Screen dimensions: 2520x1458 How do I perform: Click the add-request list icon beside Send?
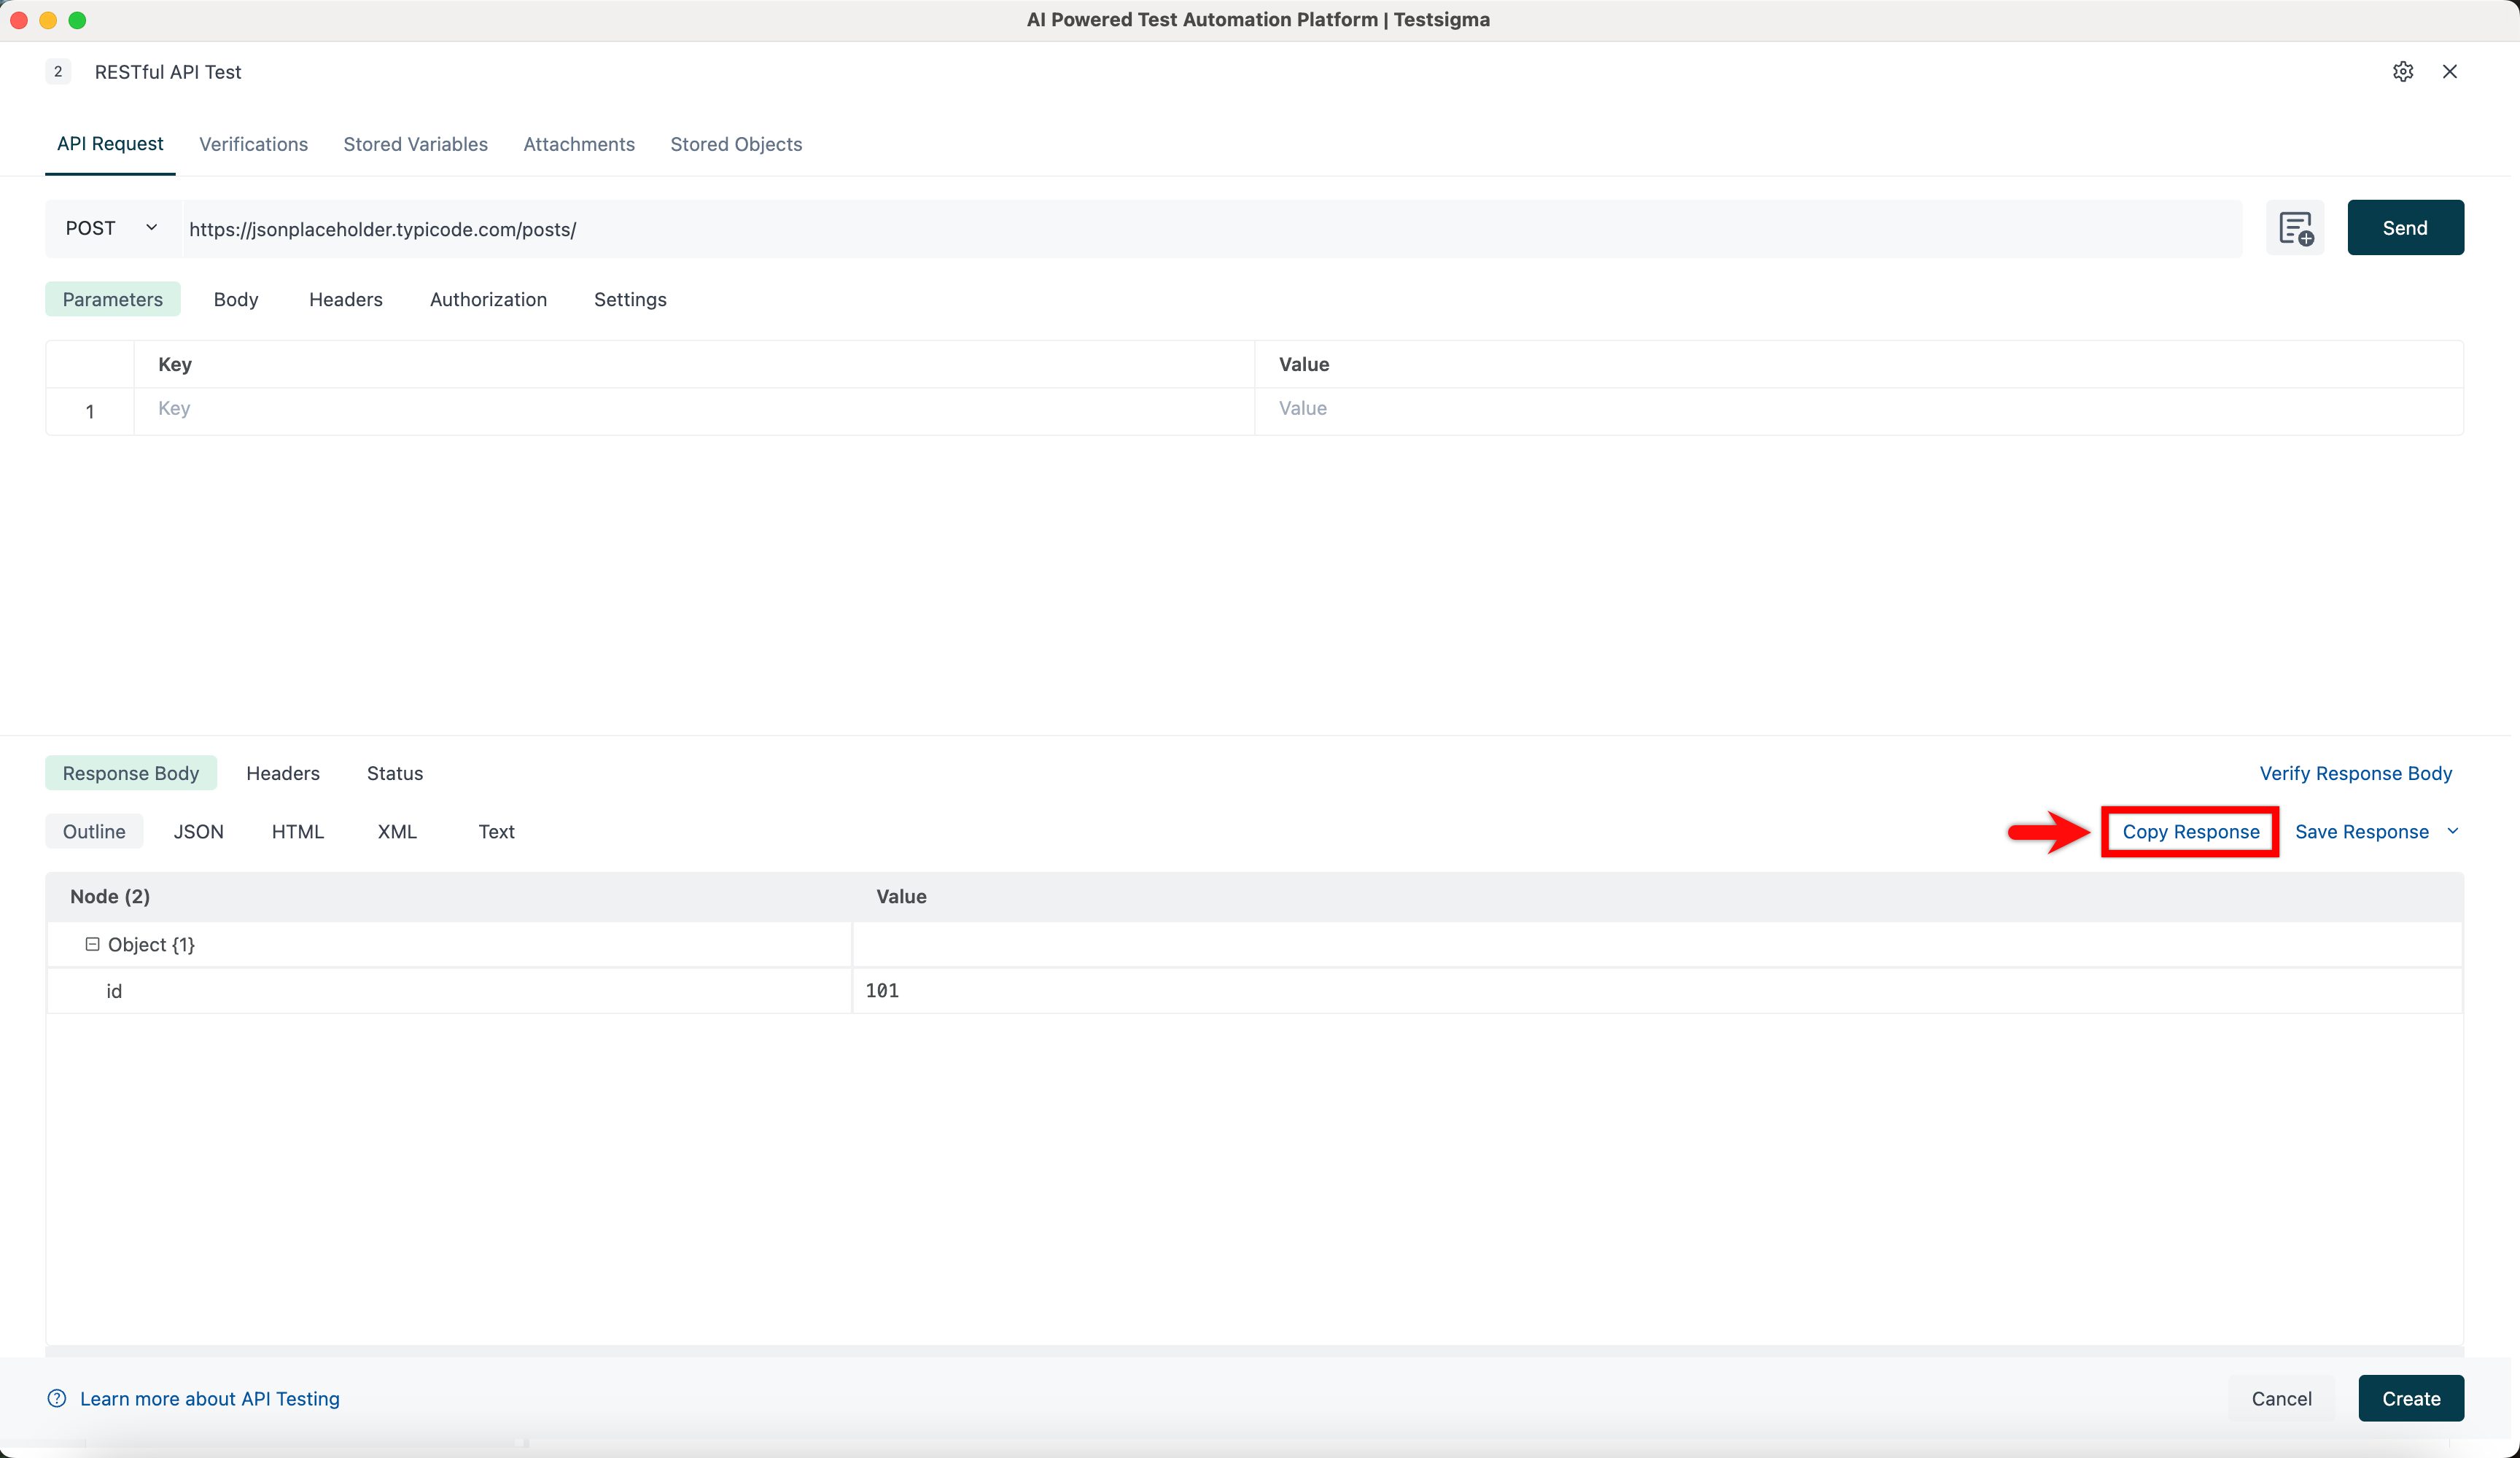point(2295,228)
